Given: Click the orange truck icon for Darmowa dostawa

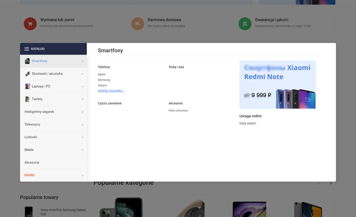Looking at the screenshot, I should [137, 24].
